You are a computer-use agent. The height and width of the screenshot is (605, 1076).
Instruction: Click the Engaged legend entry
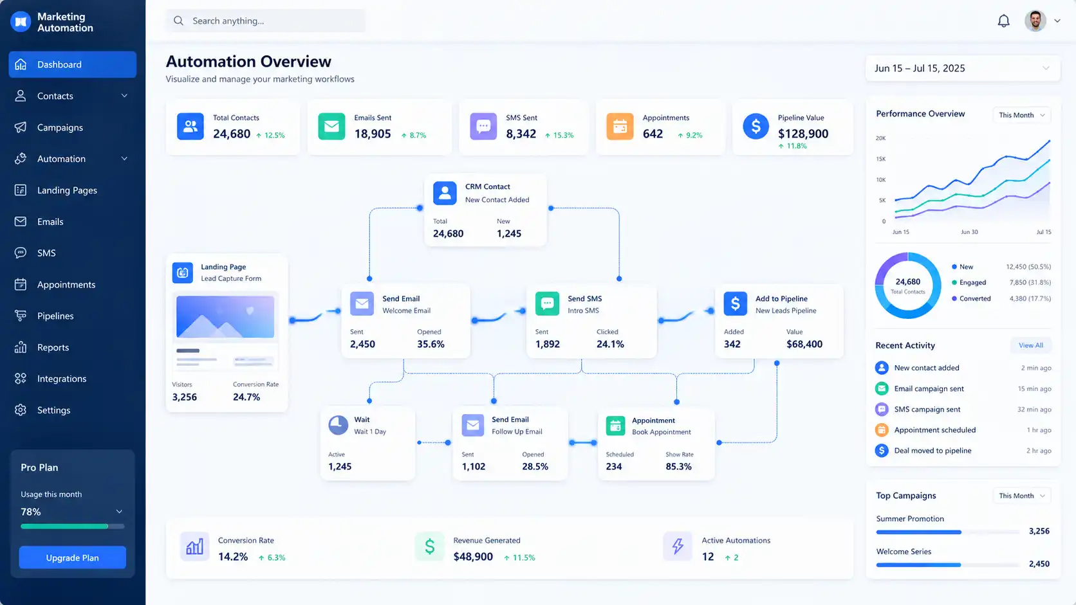click(x=1001, y=282)
